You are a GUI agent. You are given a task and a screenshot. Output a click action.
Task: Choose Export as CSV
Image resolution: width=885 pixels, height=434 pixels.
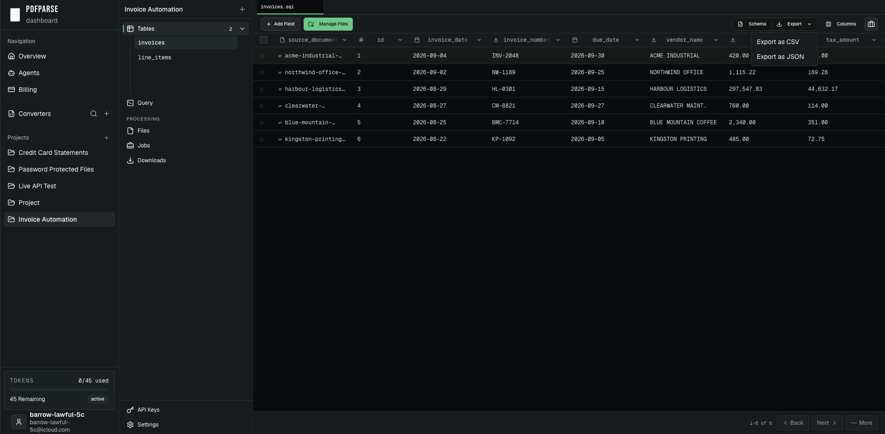784,42
